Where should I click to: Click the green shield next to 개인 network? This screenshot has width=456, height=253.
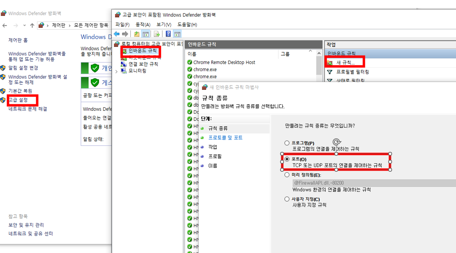click(x=95, y=68)
